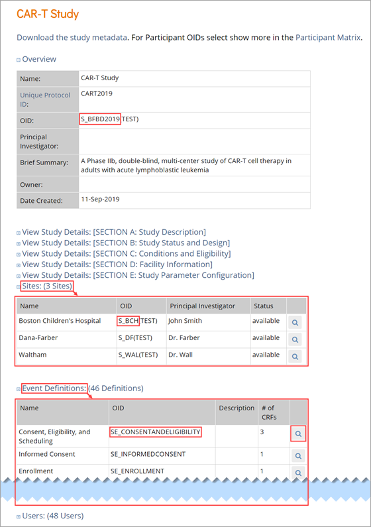Click Boston Children's Hospital site name
The height and width of the screenshot is (527, 371).
60,321
